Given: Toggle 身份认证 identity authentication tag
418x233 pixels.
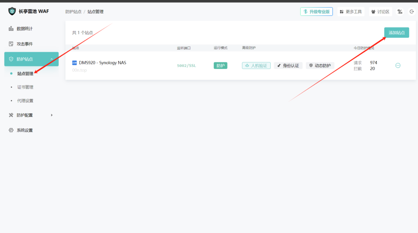Looking at the screenshot, I should (288, 66).
